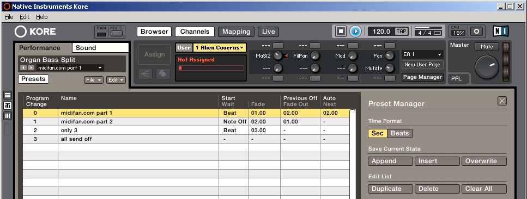Click the button below the Mutate knob

coord(390,78)
